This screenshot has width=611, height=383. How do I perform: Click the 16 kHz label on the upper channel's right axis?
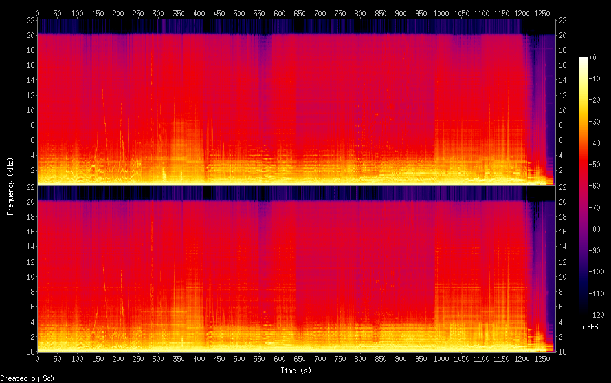(562, 65)
